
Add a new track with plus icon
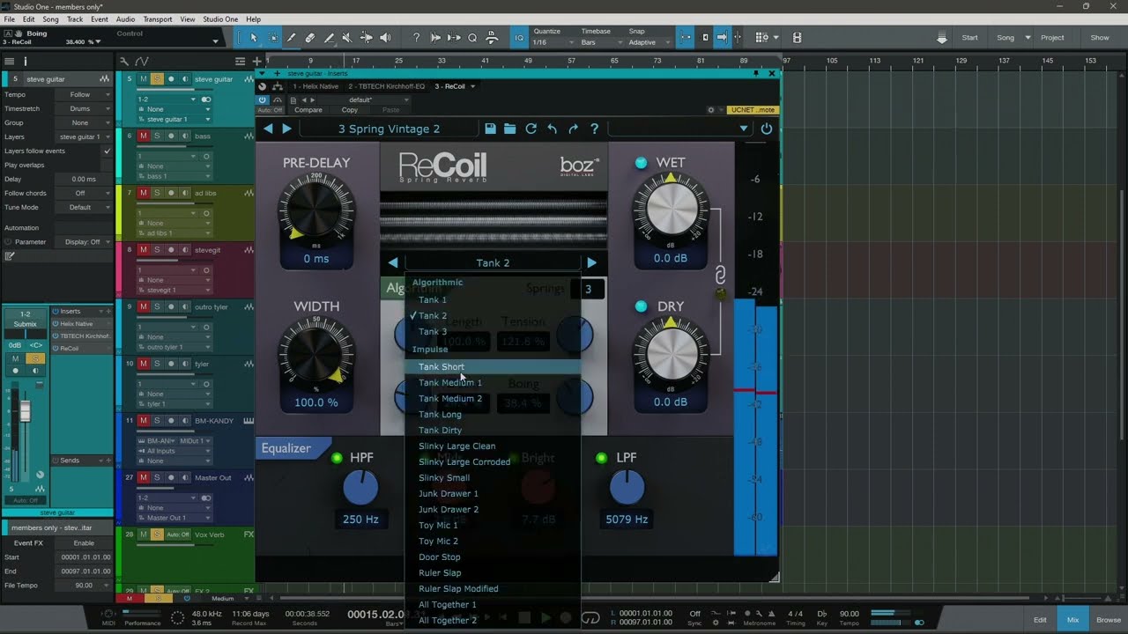pyautogui.click(x=257, y=61)
